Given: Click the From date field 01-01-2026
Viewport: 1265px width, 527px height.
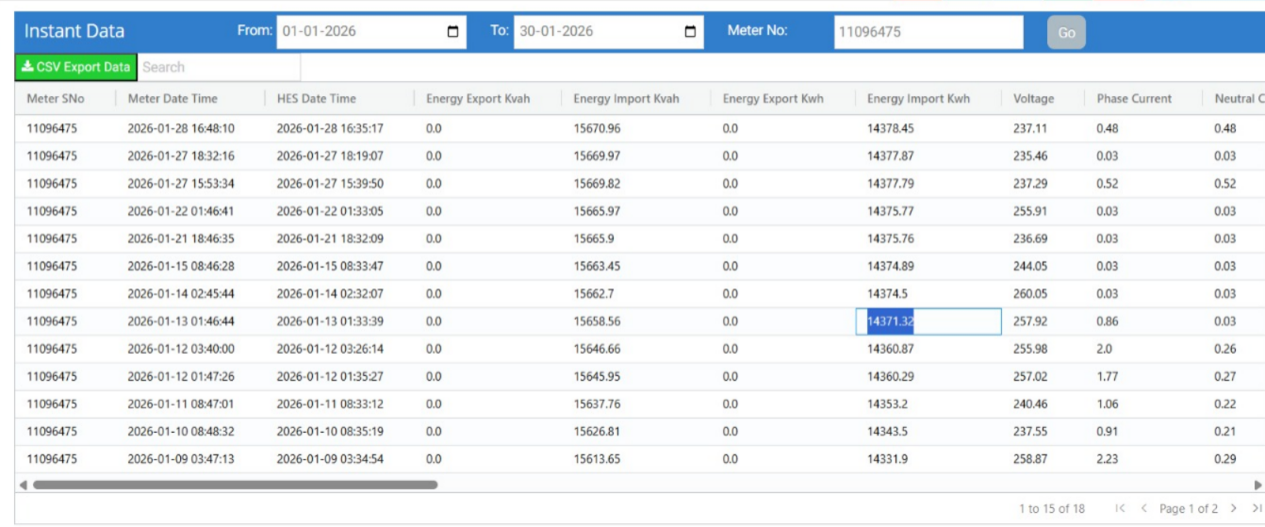Looking at the screenshot, I should point(358,31).
